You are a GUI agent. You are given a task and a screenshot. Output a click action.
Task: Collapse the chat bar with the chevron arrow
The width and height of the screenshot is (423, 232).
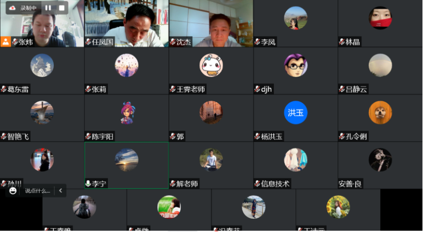pyautogui.click(x=60, y=191)
